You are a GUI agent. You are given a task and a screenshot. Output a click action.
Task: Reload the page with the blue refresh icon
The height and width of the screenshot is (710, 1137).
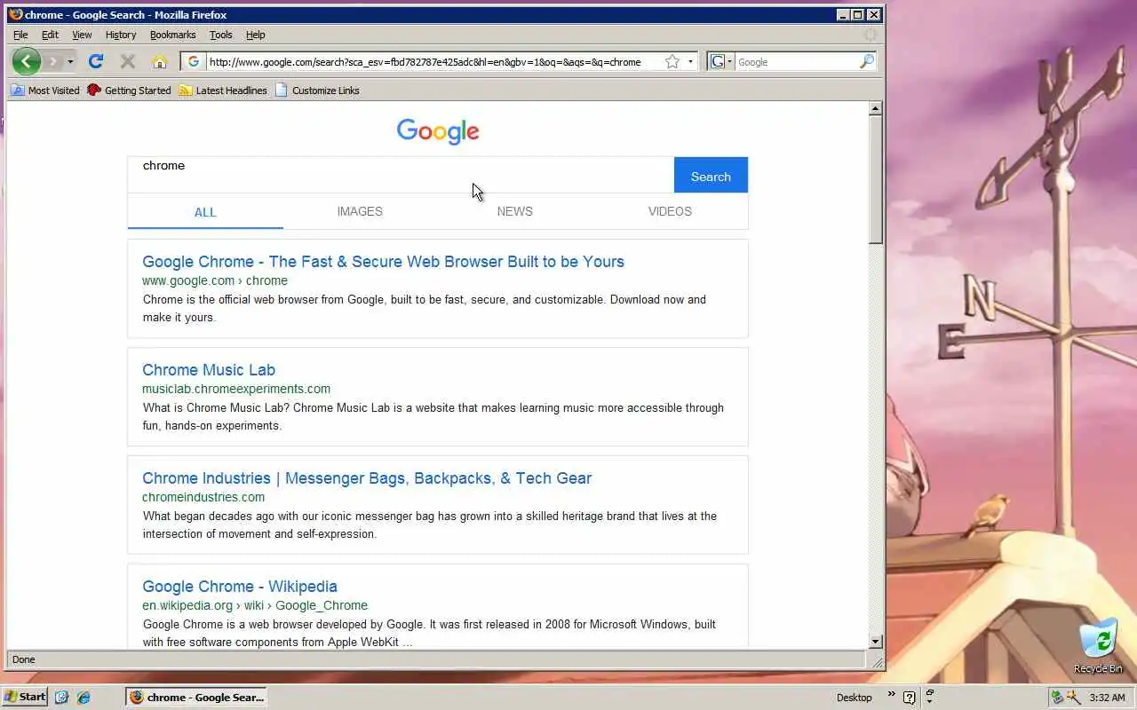point(96,61)
